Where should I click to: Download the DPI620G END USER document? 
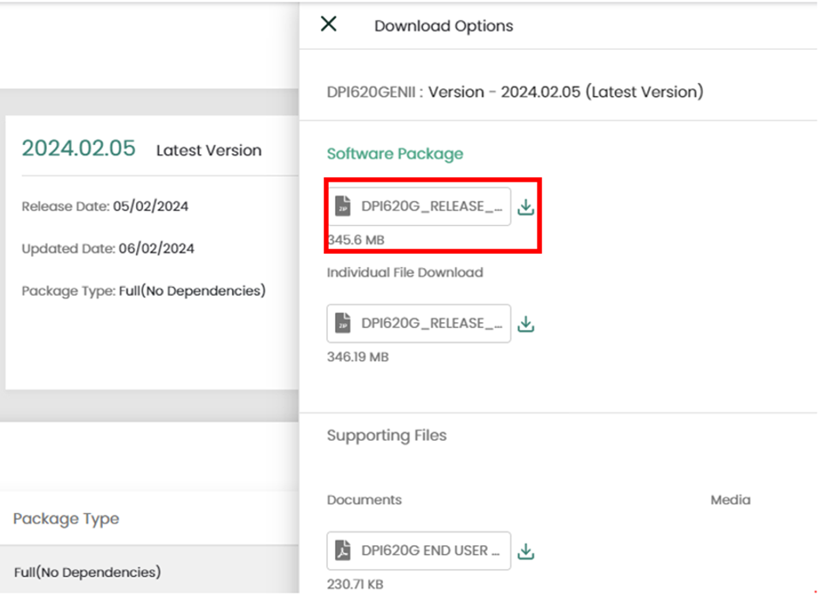click(x=525, y=551)
